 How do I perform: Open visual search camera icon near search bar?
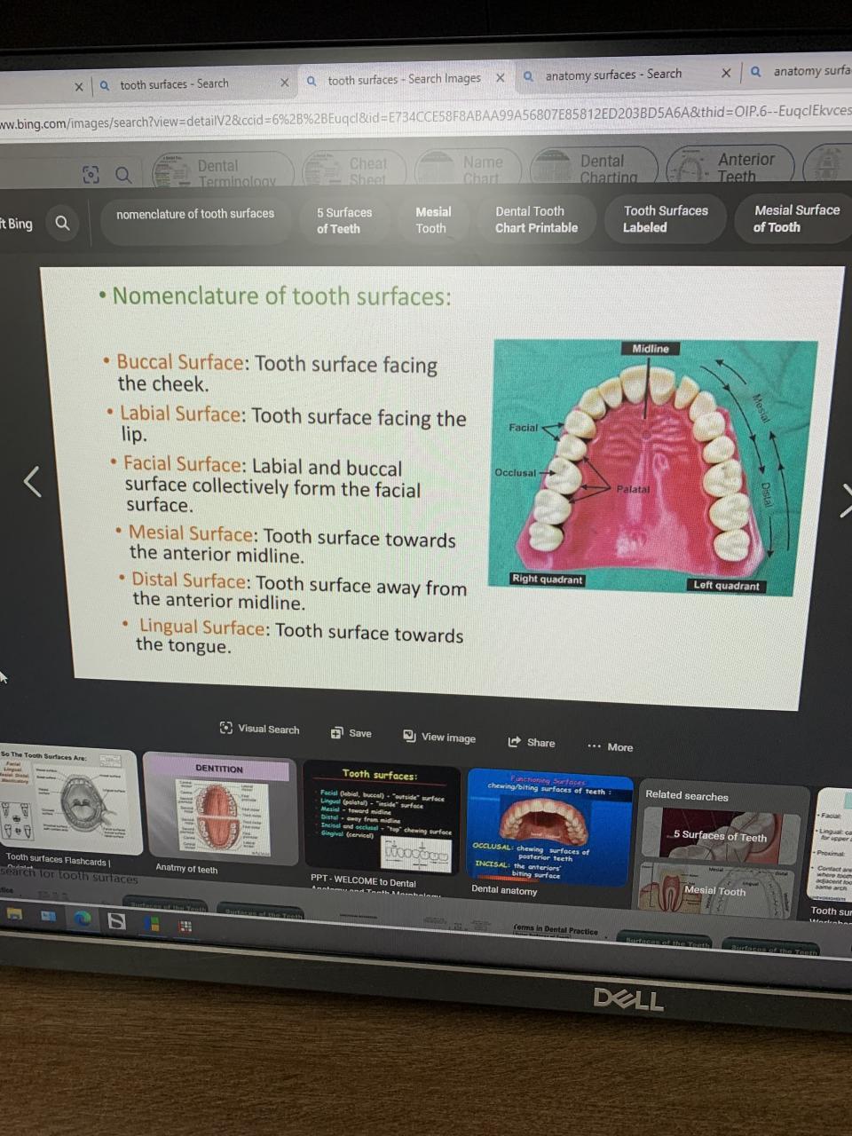pos(91,175)
